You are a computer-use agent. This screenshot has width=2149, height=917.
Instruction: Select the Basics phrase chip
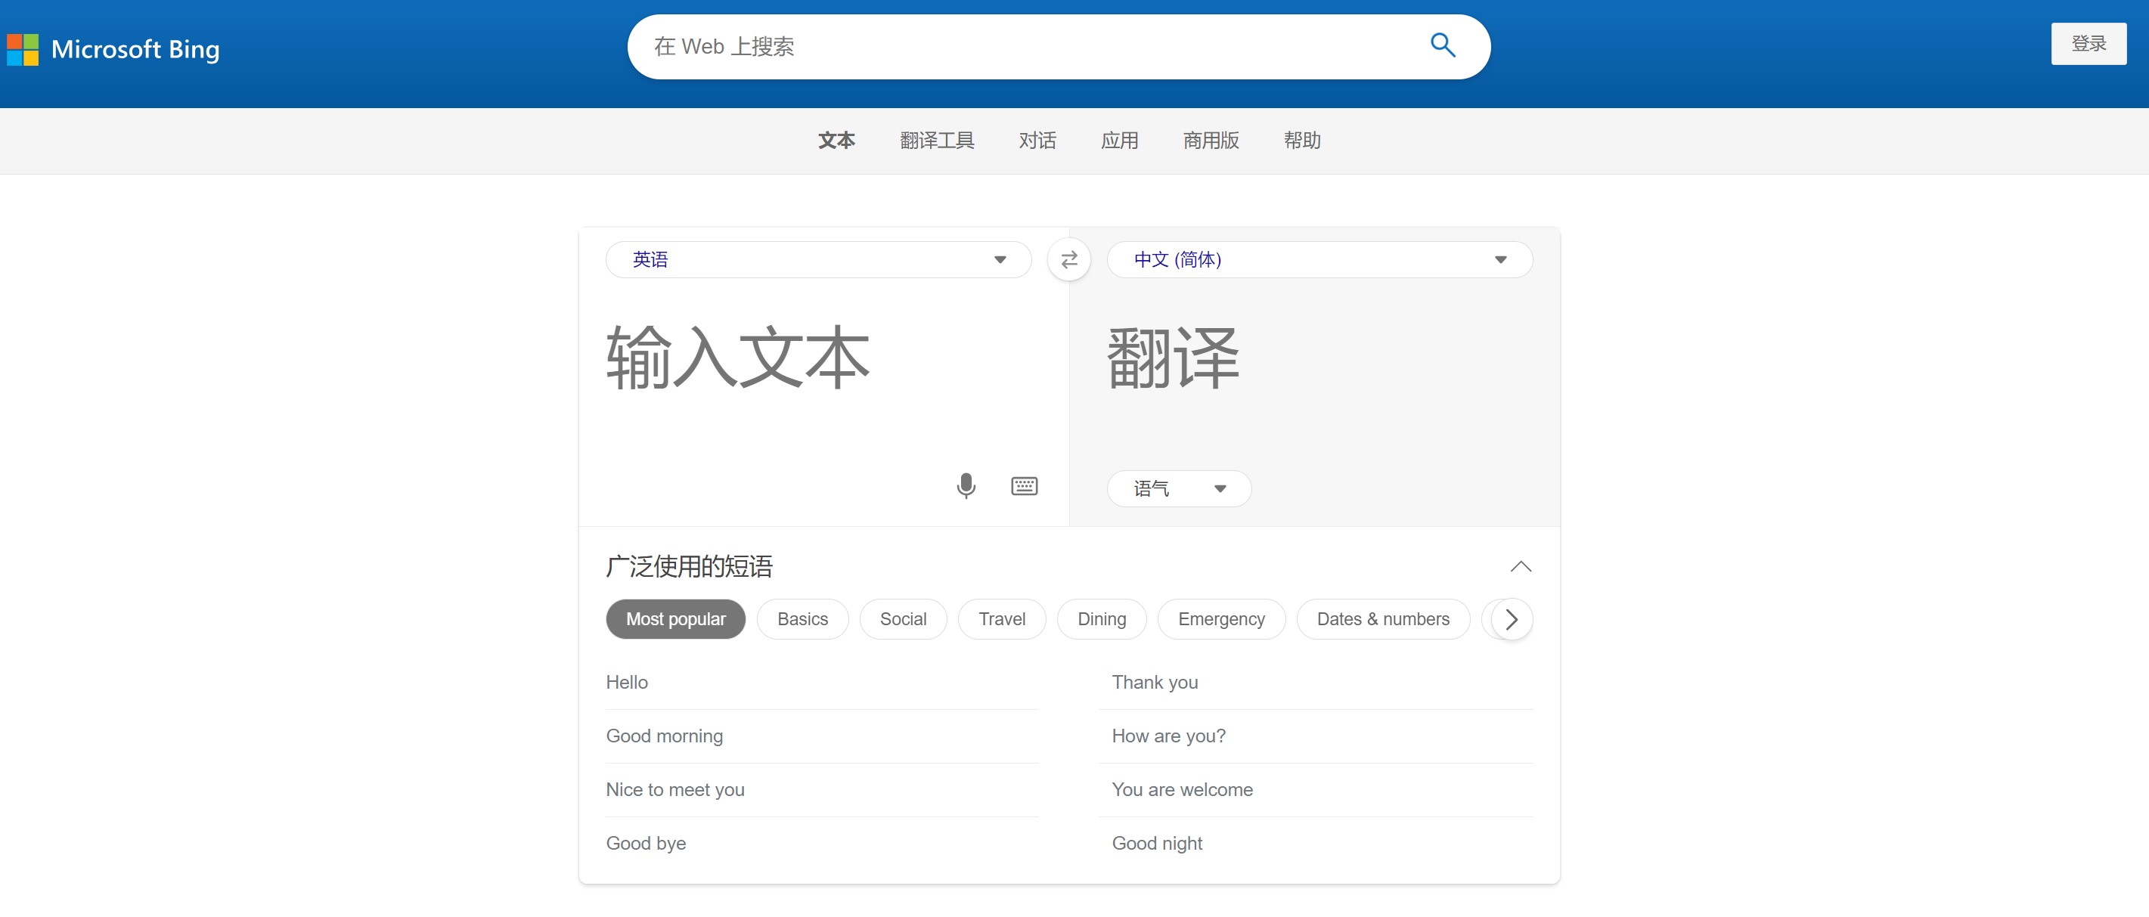(802, 618)
